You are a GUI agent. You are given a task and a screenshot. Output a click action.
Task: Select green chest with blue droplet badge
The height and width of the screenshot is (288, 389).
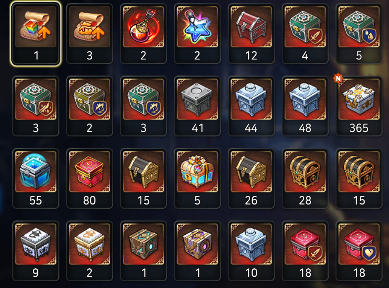(359, 34)
